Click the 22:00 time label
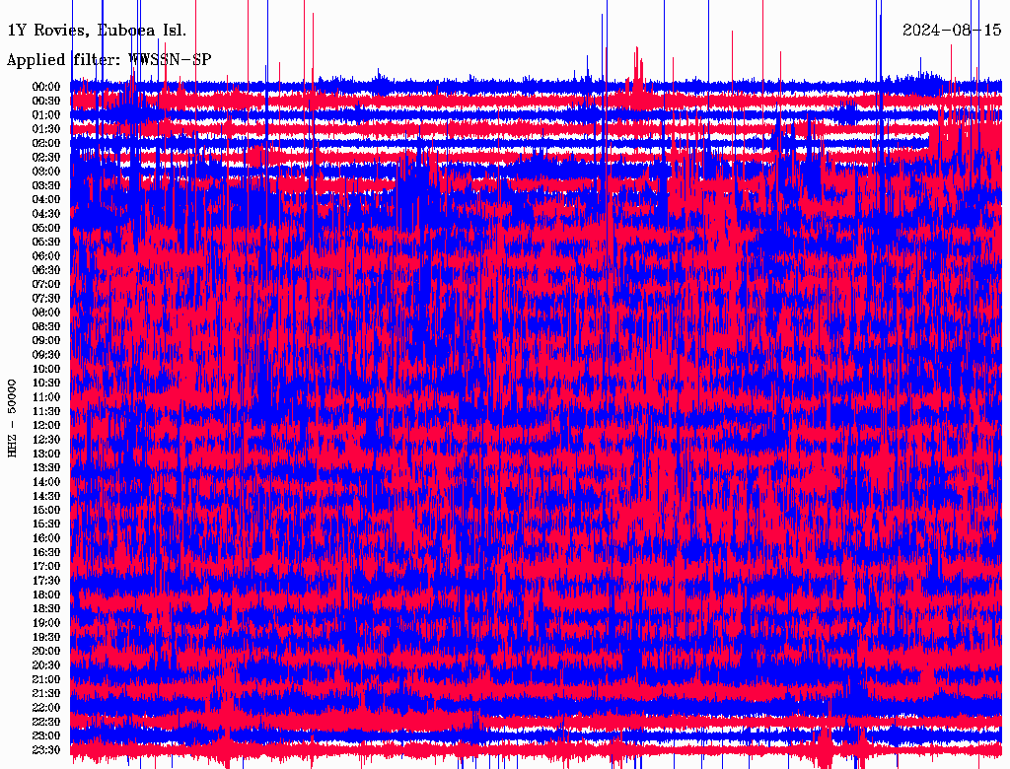1010x769 pixels. (x=46, y=708)
